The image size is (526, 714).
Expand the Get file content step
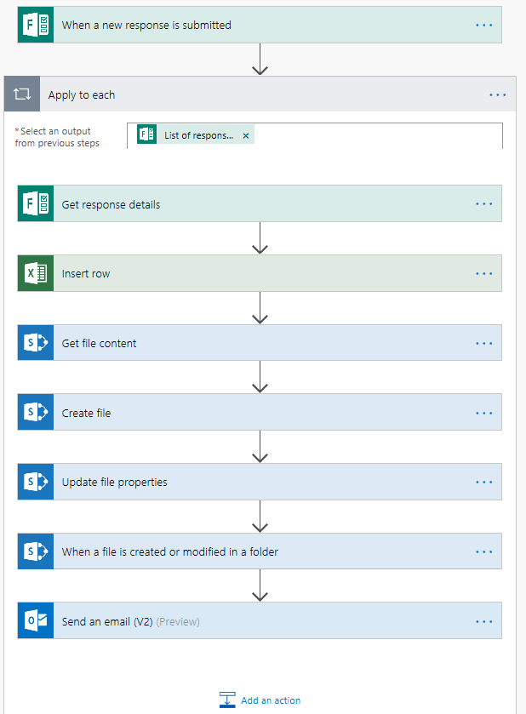[255, 343]
